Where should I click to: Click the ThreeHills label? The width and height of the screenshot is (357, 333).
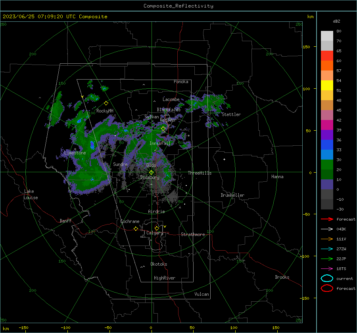200,173
